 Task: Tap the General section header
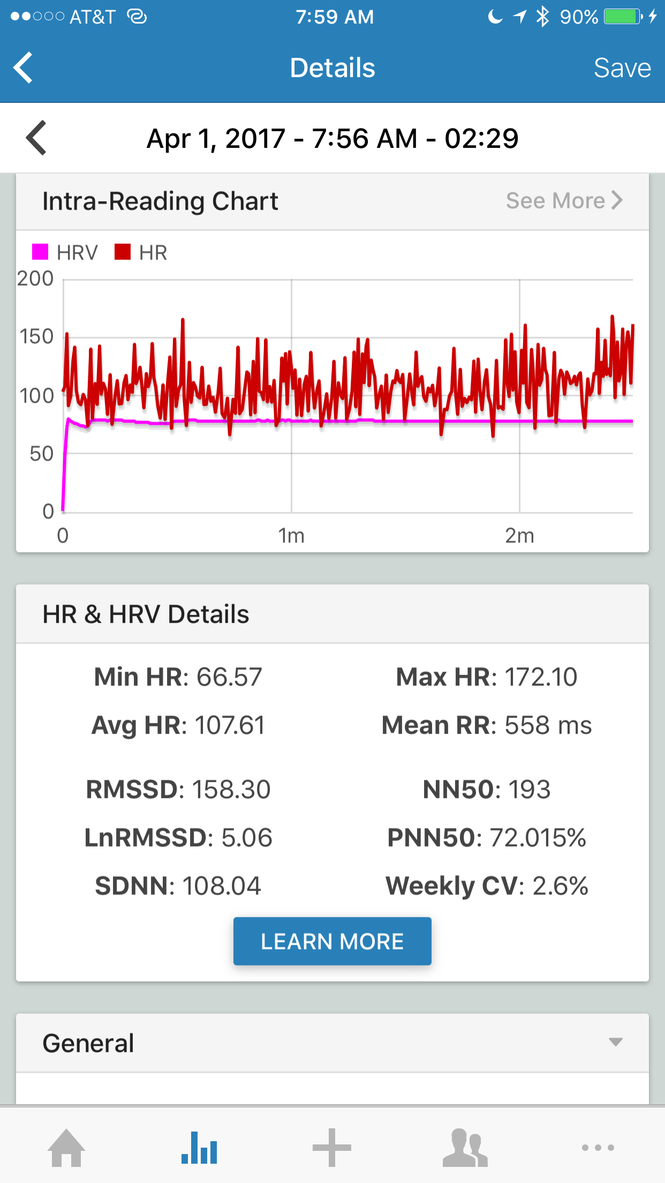tap(89, 1043)
